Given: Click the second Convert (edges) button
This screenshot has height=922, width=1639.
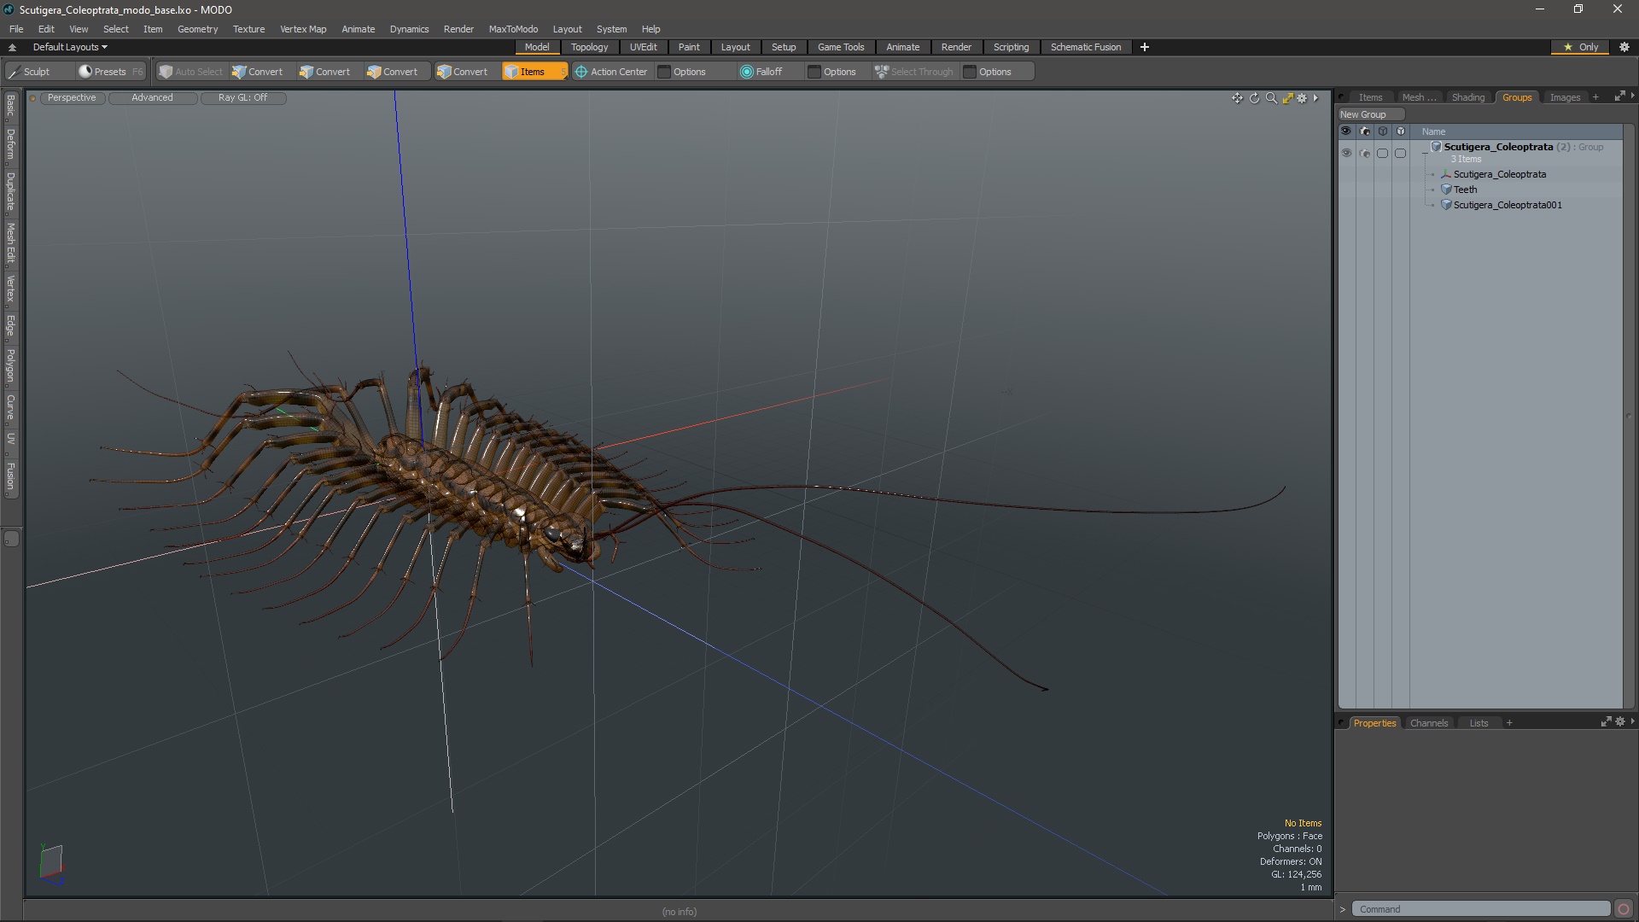Looking at the screenshot, I should click(325, 72).
